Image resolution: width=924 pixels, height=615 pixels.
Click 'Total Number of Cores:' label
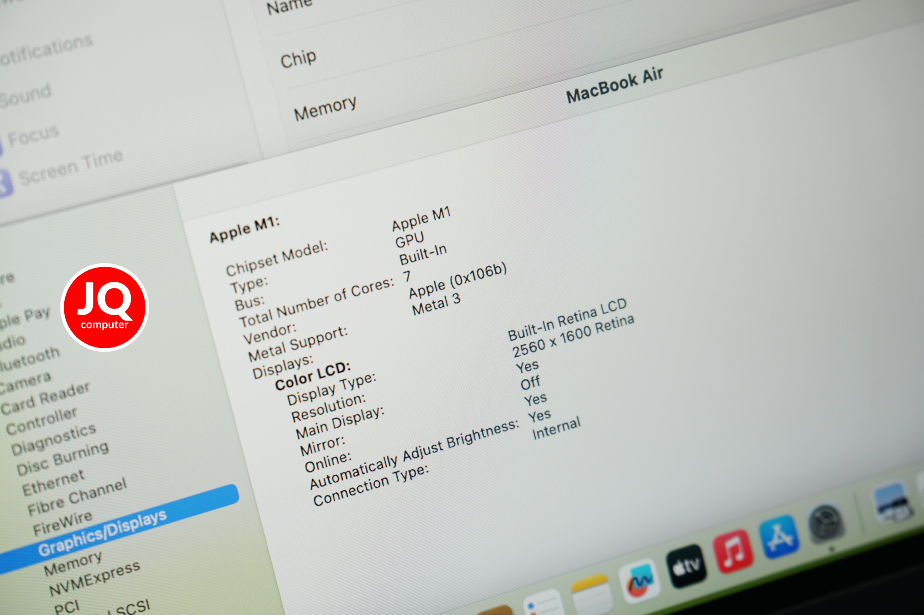click(317, 302)
